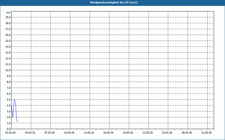Click the y-axis value '6,0'
Screen dimensions: 225x140
tap(8, 94)
